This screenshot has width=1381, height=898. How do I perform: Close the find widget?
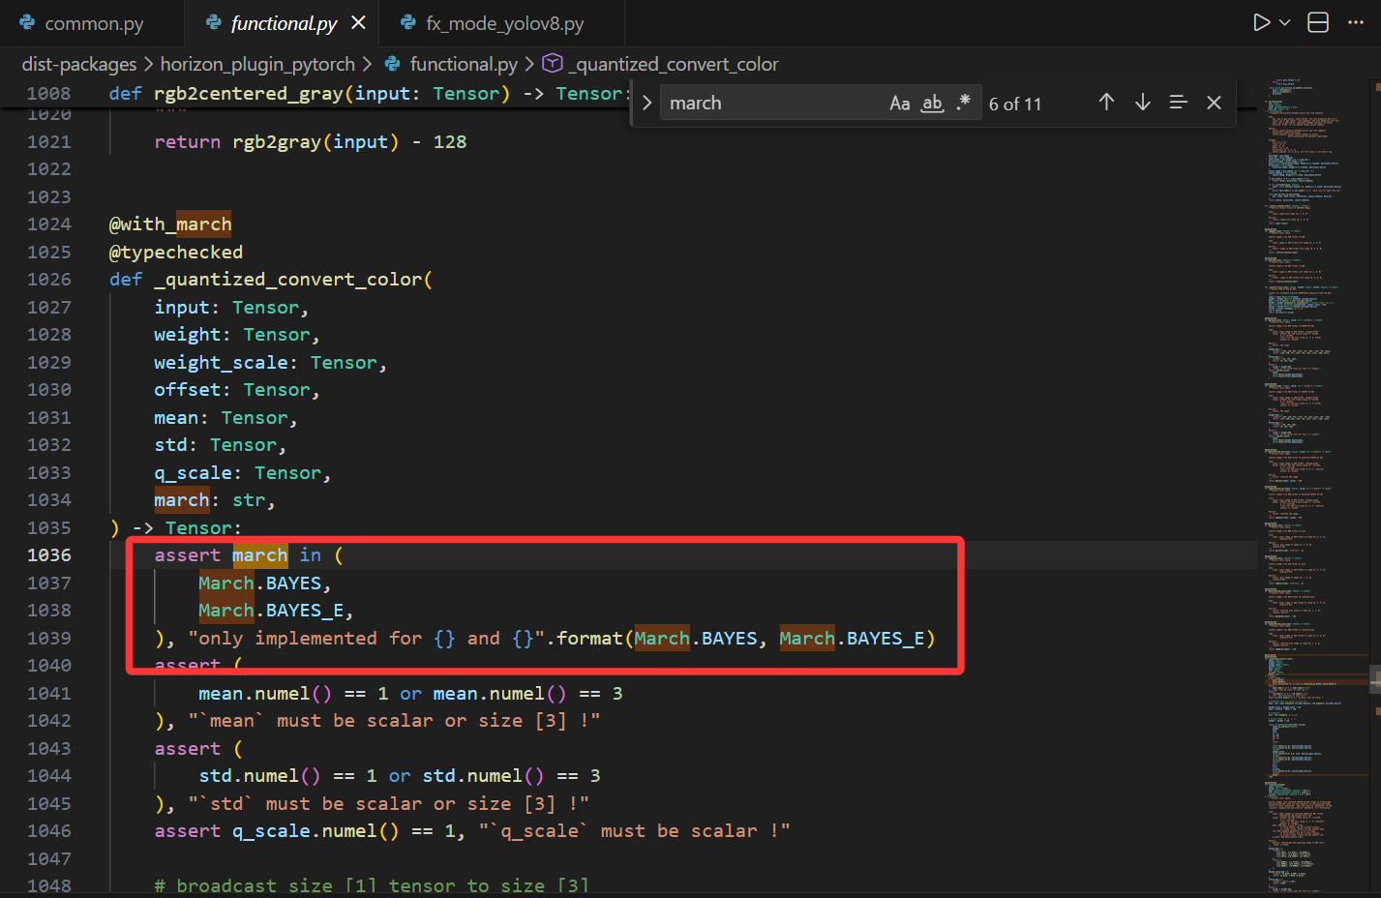[1214, 103]
